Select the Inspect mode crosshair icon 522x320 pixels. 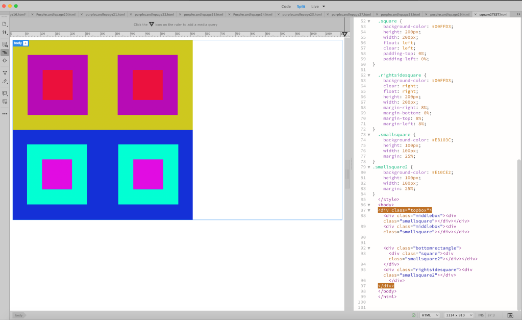pos(5,61)
